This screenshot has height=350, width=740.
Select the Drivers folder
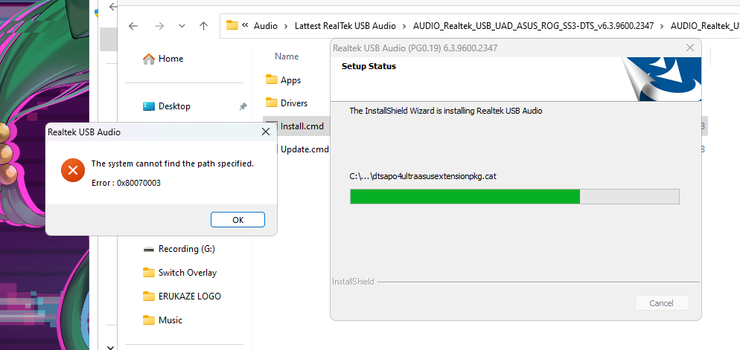(x=293, y=103)
